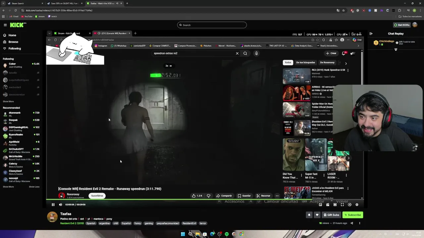Seek on the green video progress bar
This screenshot has width=424, height=238.
[205, 200]
